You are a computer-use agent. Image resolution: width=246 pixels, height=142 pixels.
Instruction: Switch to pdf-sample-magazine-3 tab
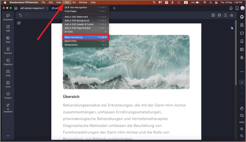pyautogui.click(x=32, y=8)
